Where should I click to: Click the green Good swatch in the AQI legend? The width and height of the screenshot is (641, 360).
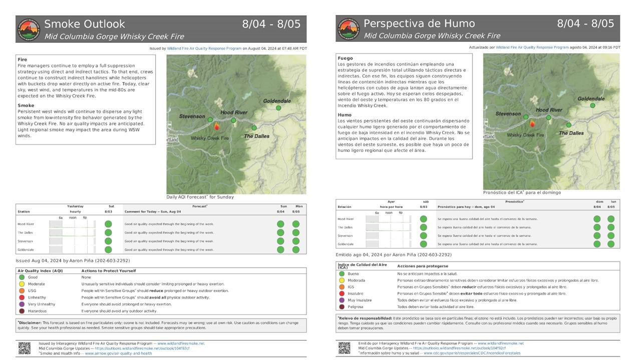point(22,277)
